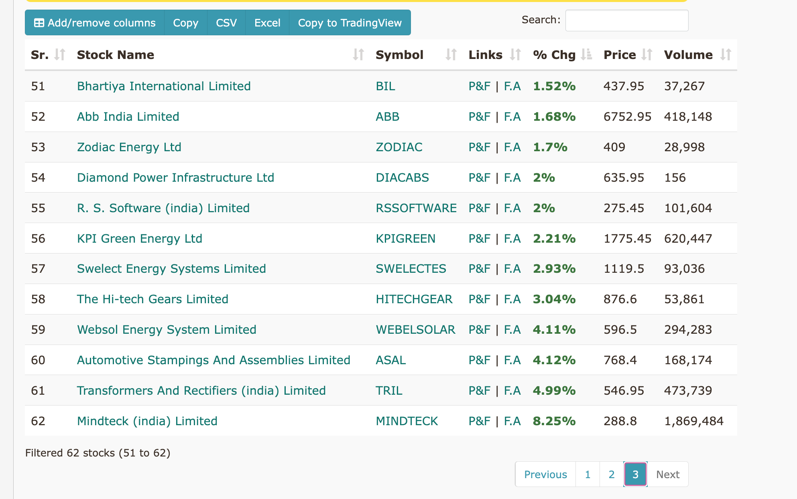The height and width of the screenshot is (499, 797).
Task: Open P&F chart for KPIGREEN
Action: [479, 238]
